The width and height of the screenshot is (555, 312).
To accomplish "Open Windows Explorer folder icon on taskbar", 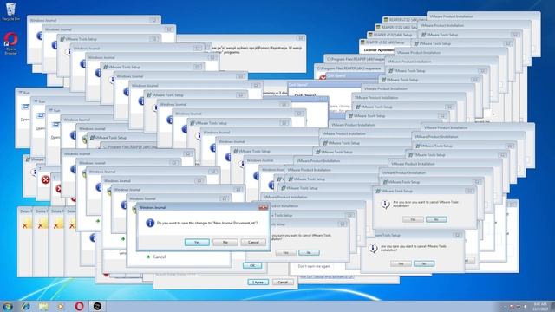I will point(43,306).
